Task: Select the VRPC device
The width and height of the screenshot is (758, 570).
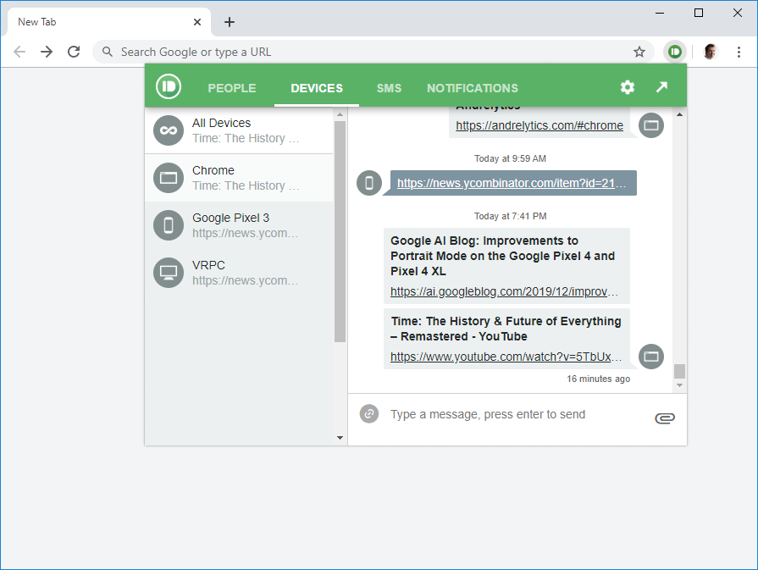Action: 239,273
